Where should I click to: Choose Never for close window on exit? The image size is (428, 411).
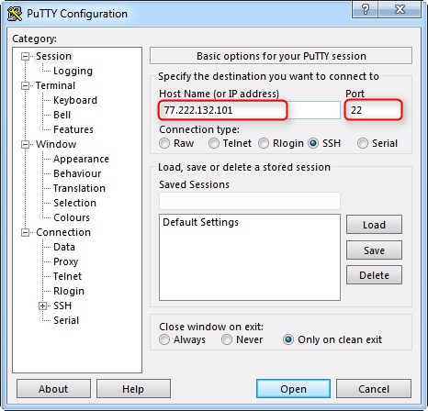point(227,339)
